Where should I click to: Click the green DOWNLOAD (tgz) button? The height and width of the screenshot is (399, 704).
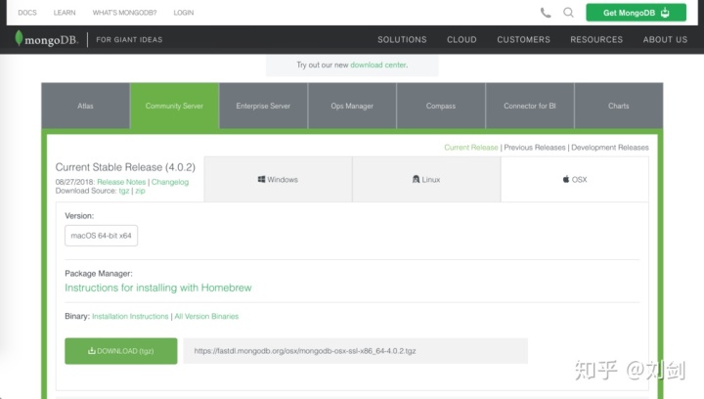(121, 351)
